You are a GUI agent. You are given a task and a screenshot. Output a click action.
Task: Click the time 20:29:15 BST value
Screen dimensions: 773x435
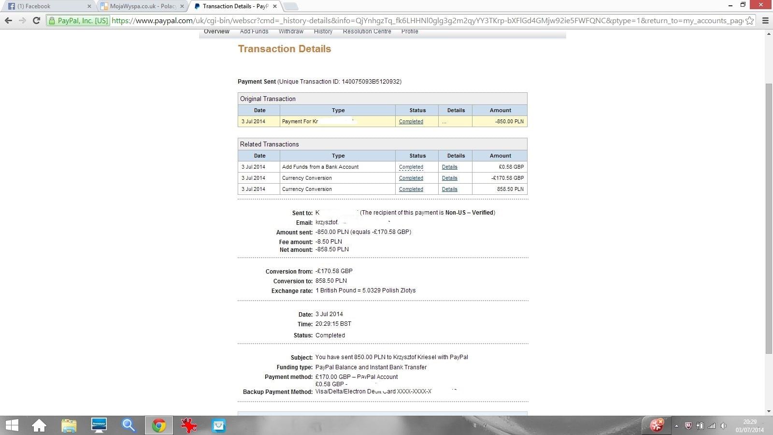tap(333, 324)
